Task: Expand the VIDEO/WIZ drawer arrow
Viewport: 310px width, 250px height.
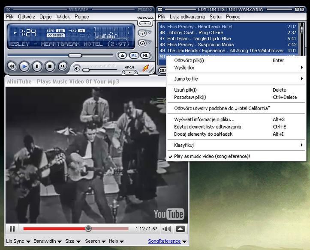Action: coord(145,23)
